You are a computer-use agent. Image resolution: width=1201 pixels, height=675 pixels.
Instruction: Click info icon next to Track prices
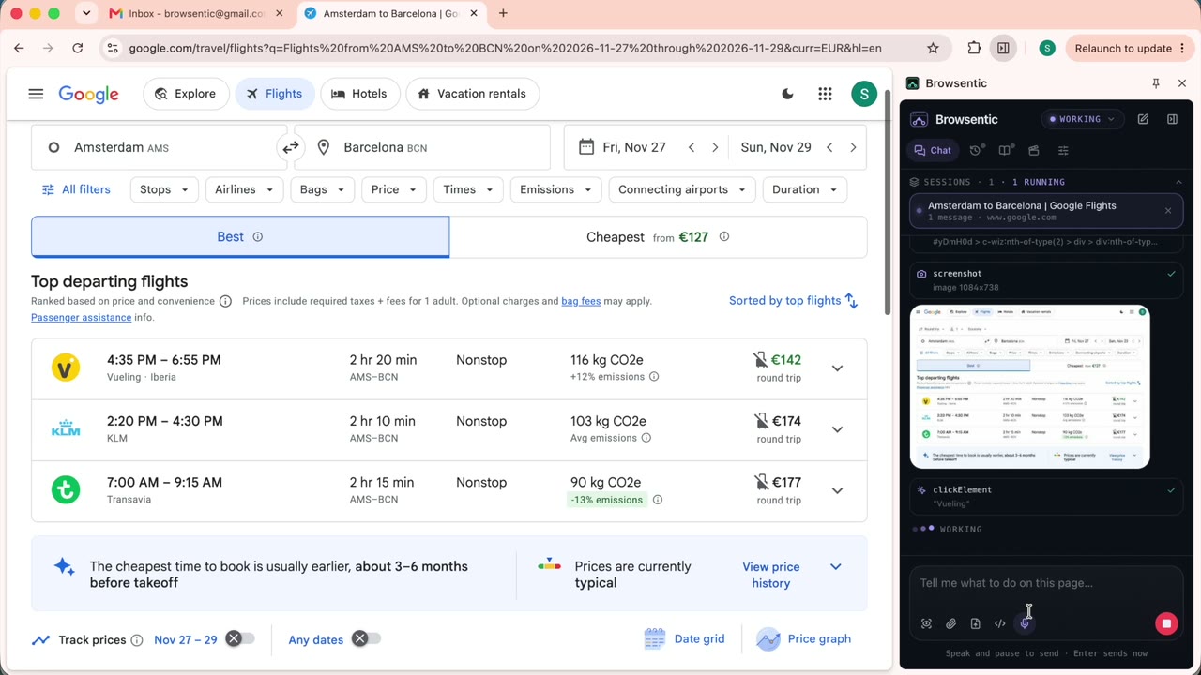[136, 640]
